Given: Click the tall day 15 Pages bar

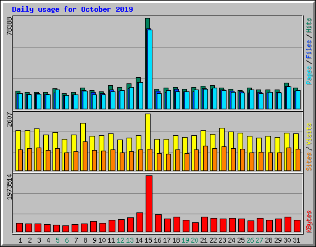Looking at the screenshot, I should click(150, 69).
